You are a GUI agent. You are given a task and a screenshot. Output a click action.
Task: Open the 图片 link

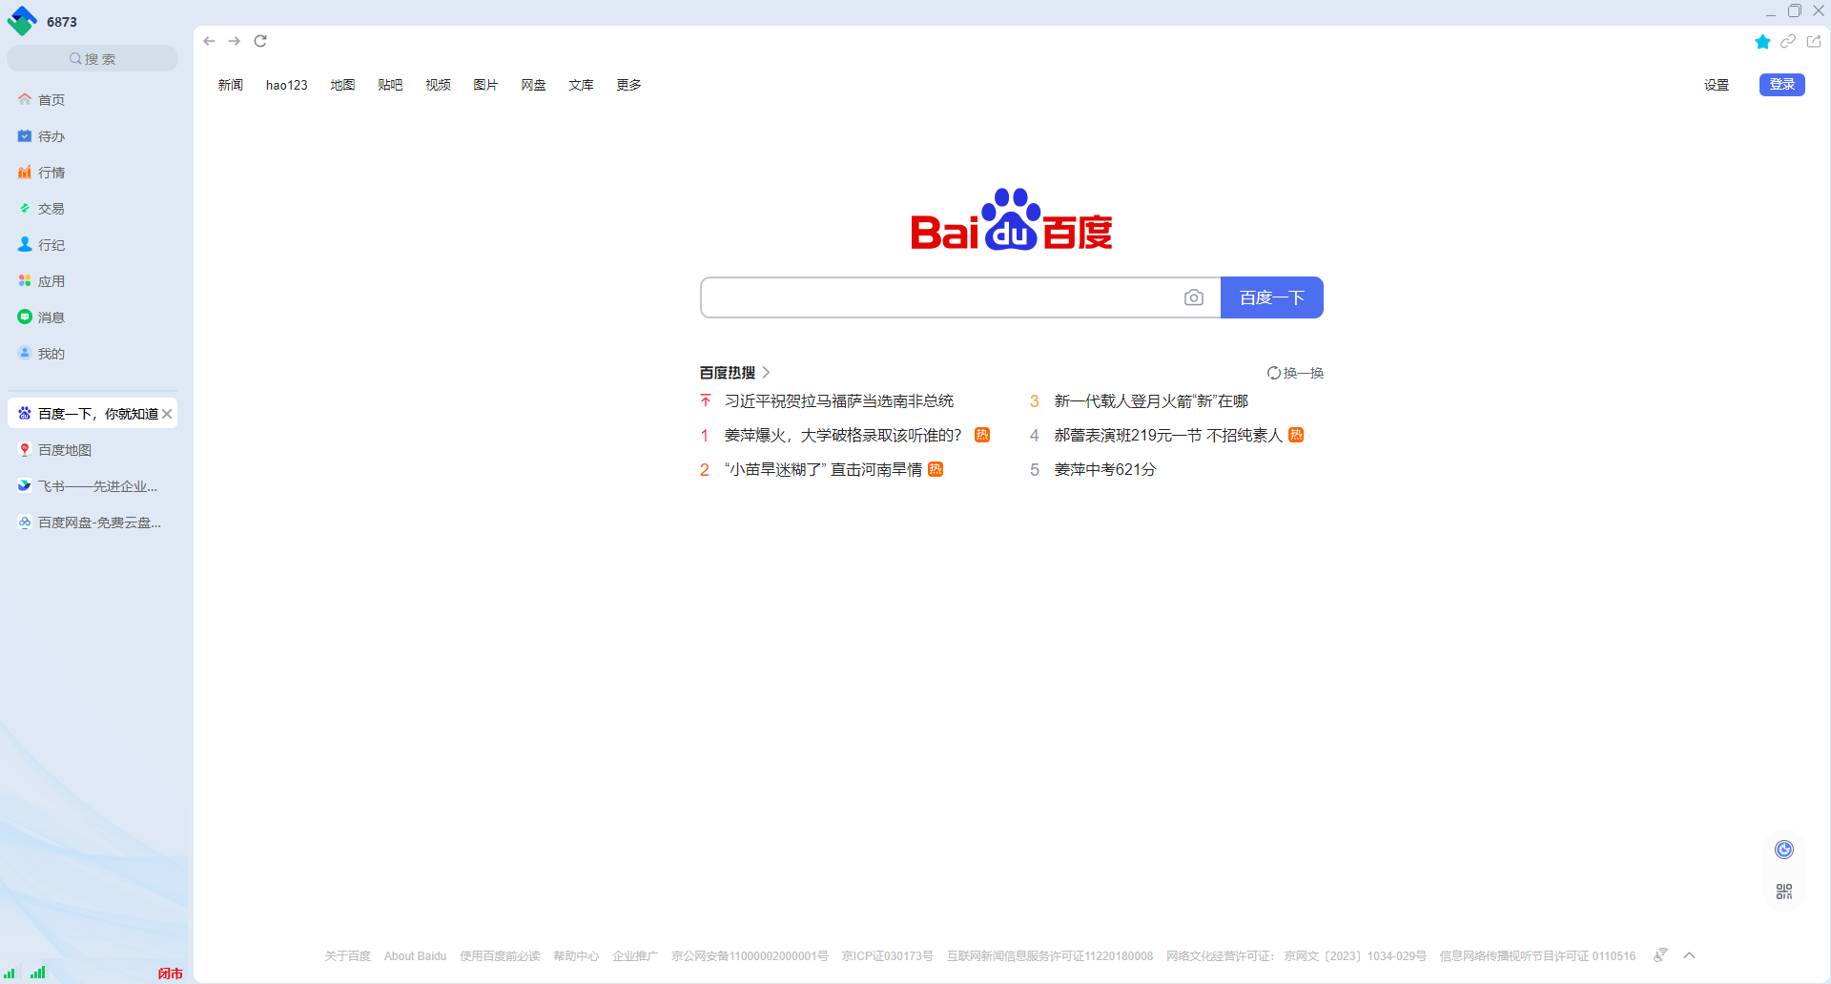(x=486, y=85)
